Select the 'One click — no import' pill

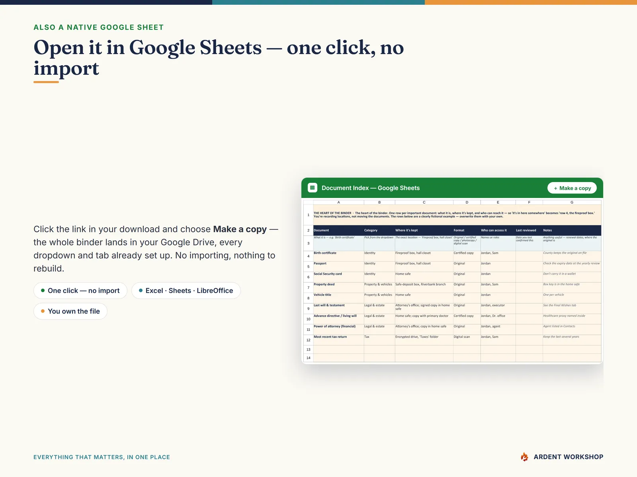click(80, 291)
